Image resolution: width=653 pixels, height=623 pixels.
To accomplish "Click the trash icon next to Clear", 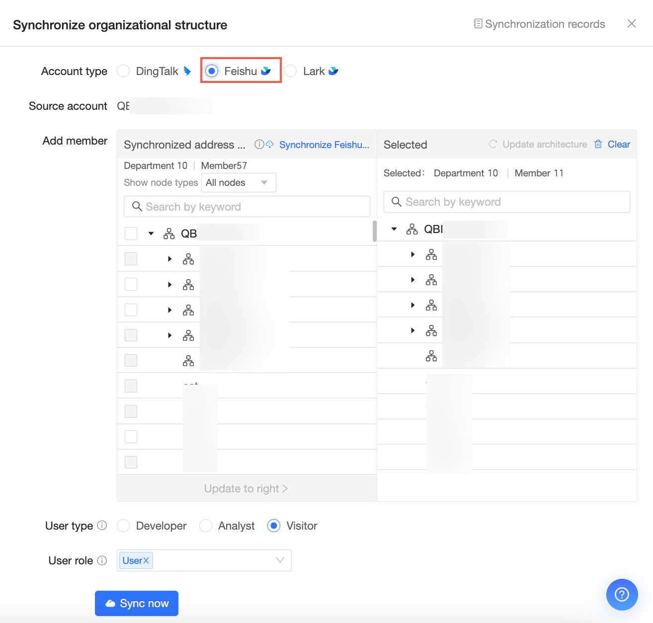I will [x=598, y=144].
